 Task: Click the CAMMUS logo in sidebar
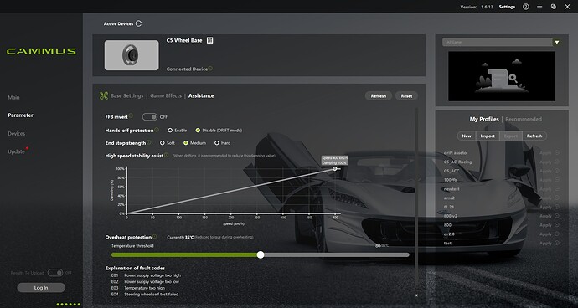pos(41,52)
